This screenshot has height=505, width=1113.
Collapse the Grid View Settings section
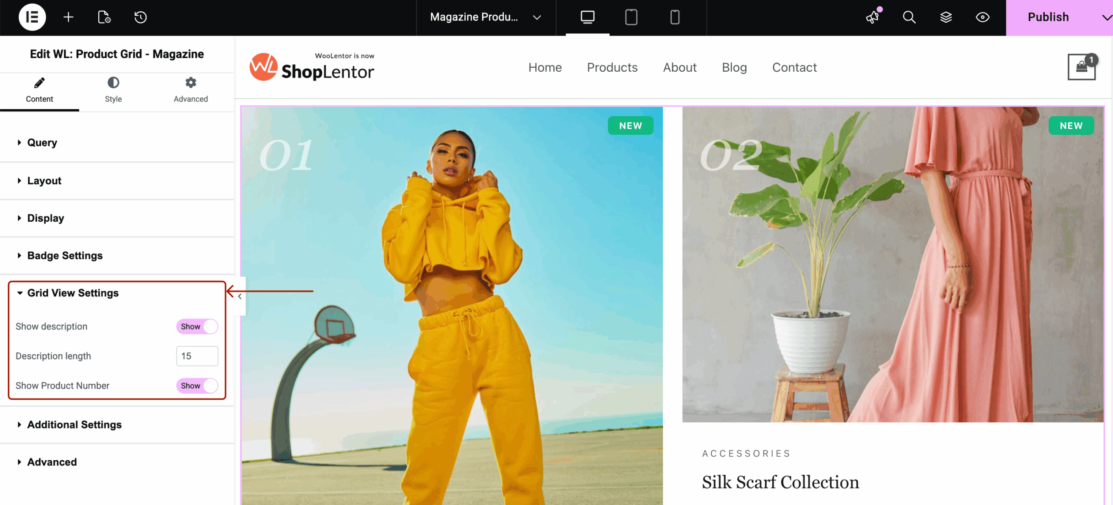tap(73, 293)
